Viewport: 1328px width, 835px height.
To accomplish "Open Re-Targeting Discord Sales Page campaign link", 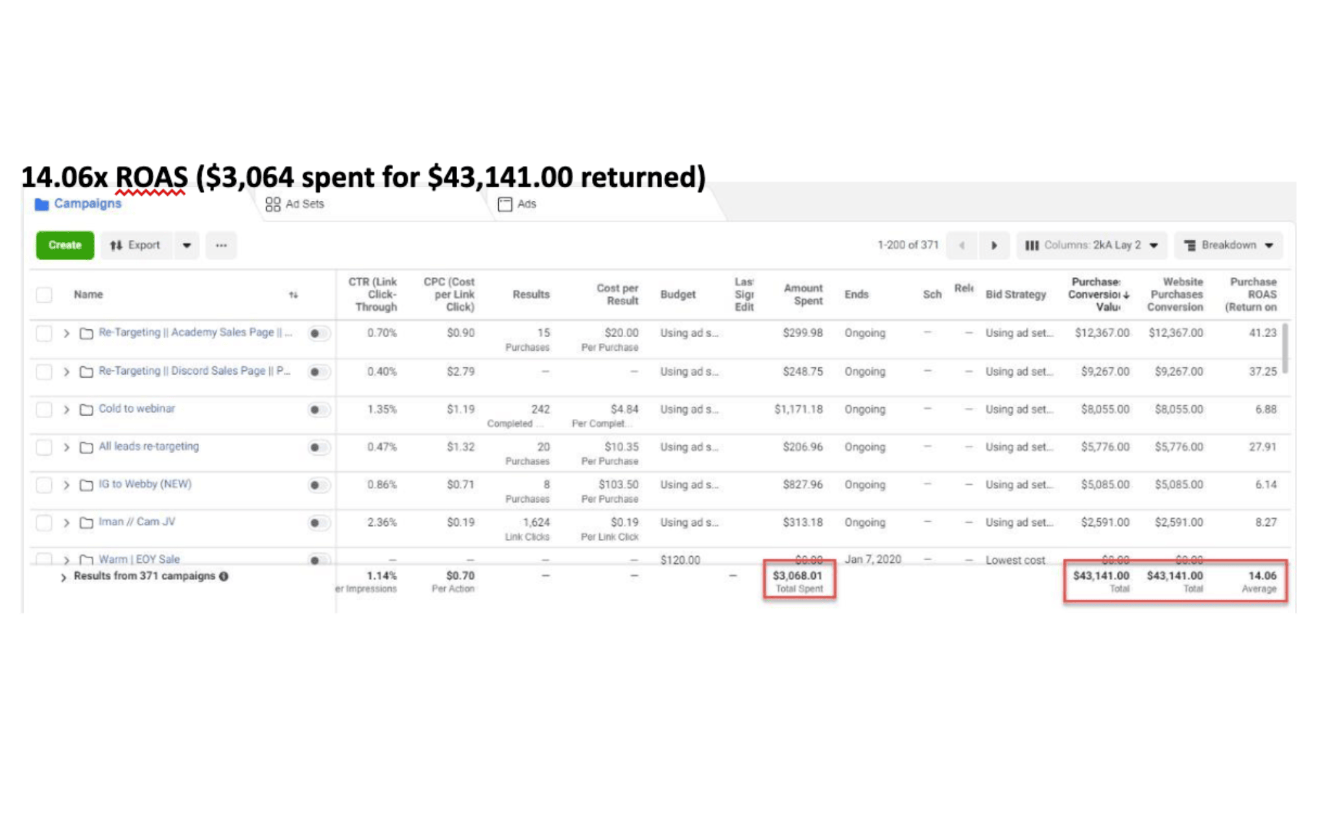I will pyautogui.click(x=194, y=371).
